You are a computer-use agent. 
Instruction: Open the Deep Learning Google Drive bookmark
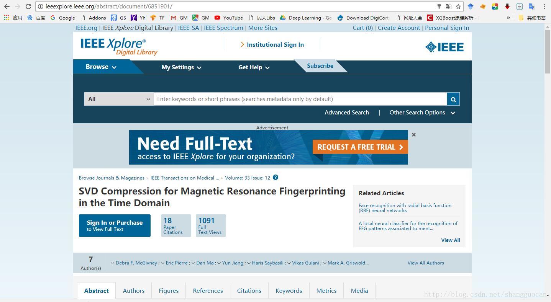pyautogui.click(x=306, y=18)
